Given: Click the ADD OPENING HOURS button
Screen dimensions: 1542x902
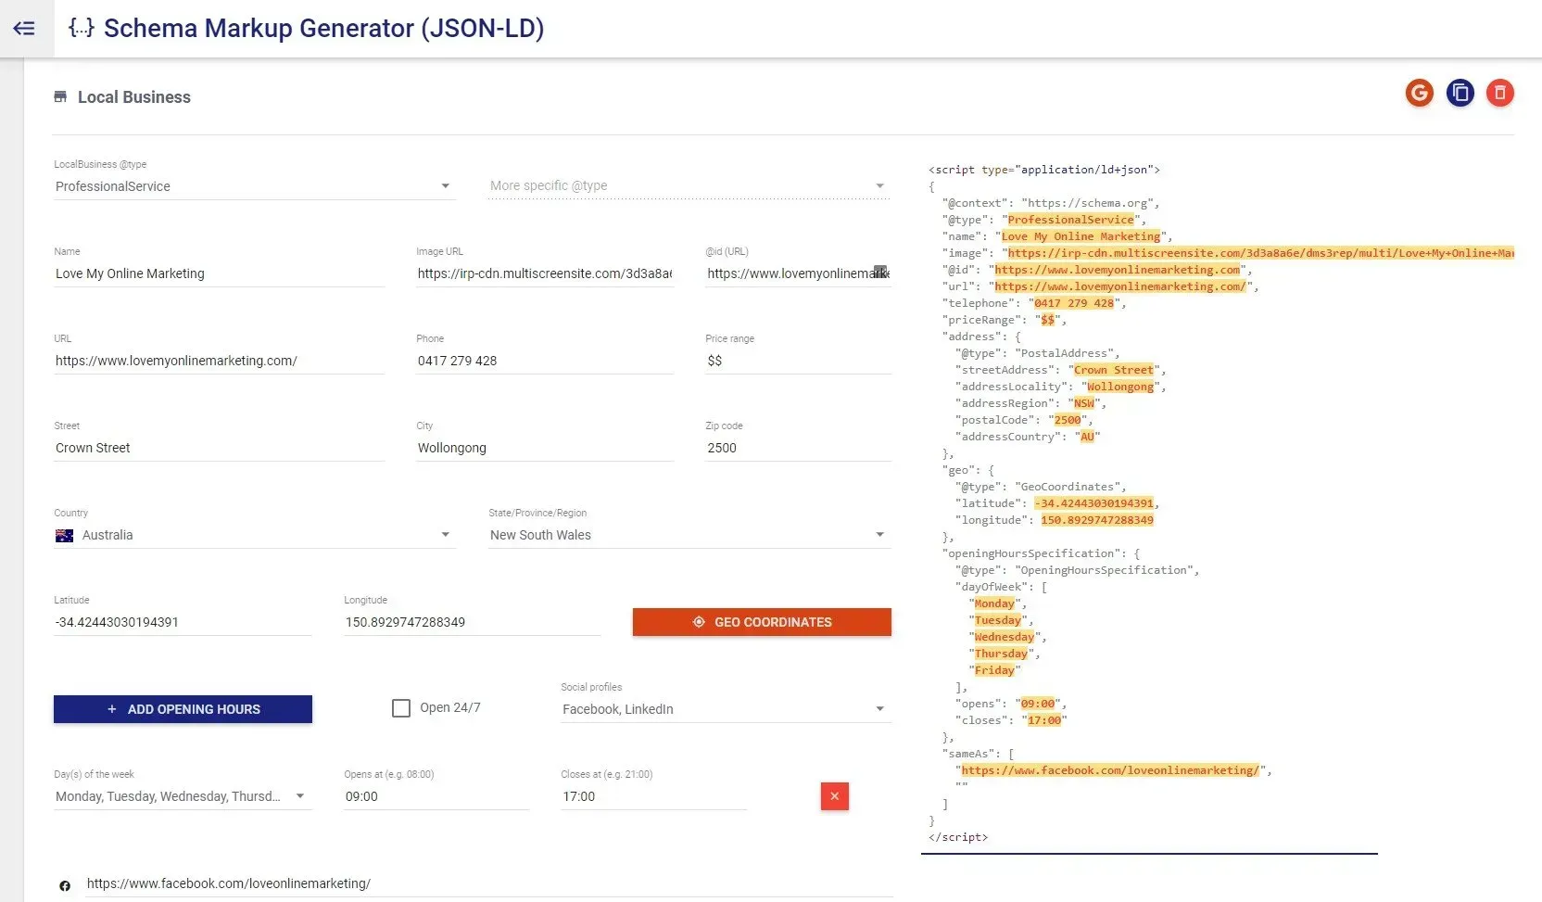Looking at the screenshot, I should [x=183, y=709].
